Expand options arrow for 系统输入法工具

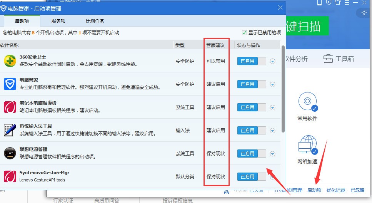pyautogui.click(x=273, y=131)
